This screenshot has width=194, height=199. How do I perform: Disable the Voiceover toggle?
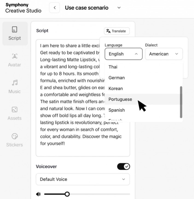pos(123,166)
